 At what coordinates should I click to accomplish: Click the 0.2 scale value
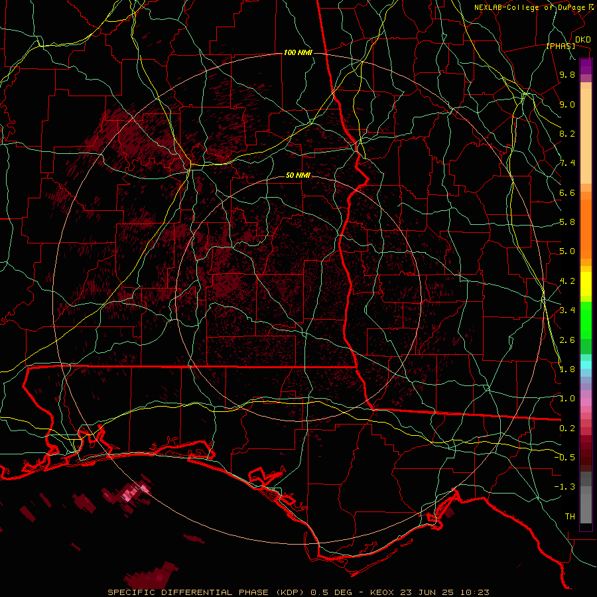click(x=567, y=429)
